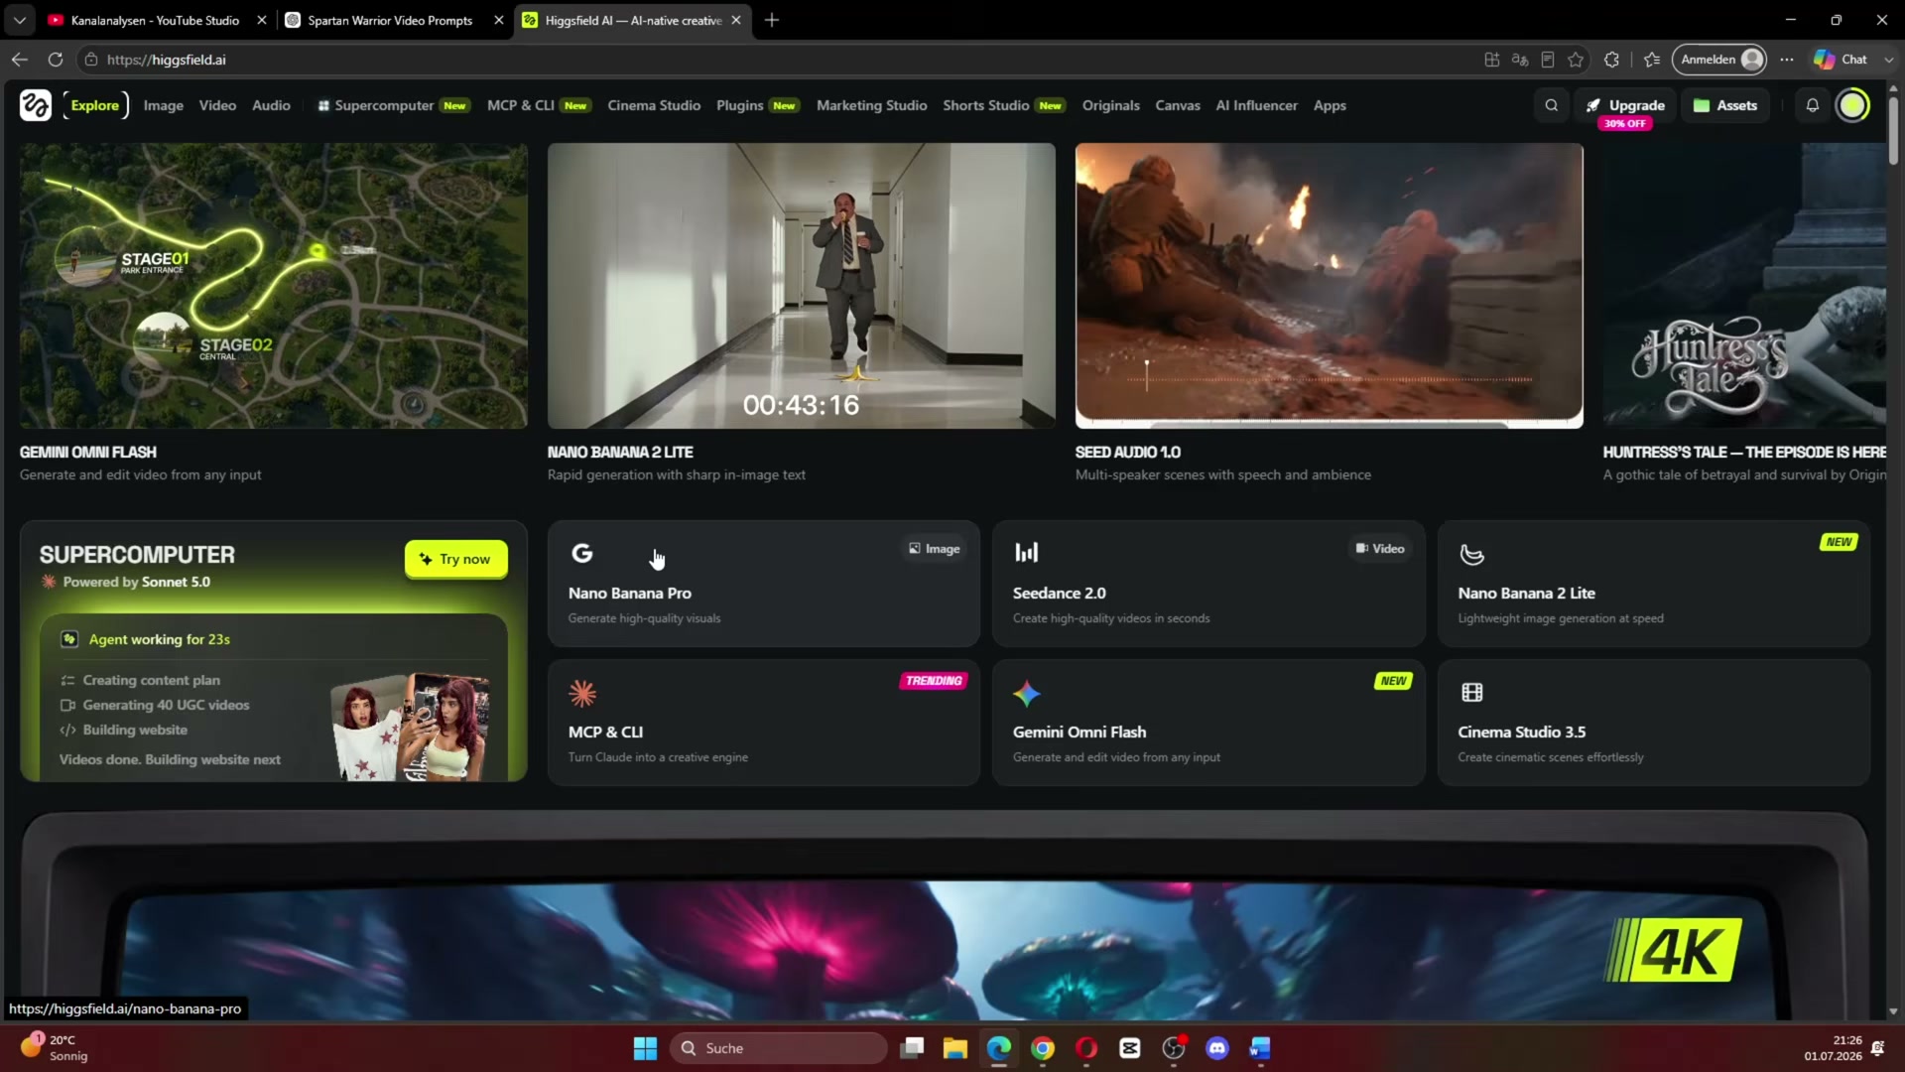The width and height of the screenshot is (1905, 1072).
Task: Open the split screen apps icon
Action: [x=1491, y=60]
